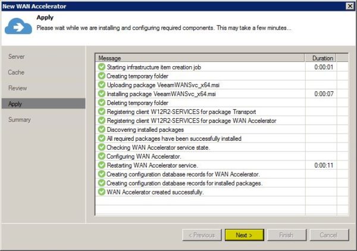Open the Summary wizard step

[20, 120]
